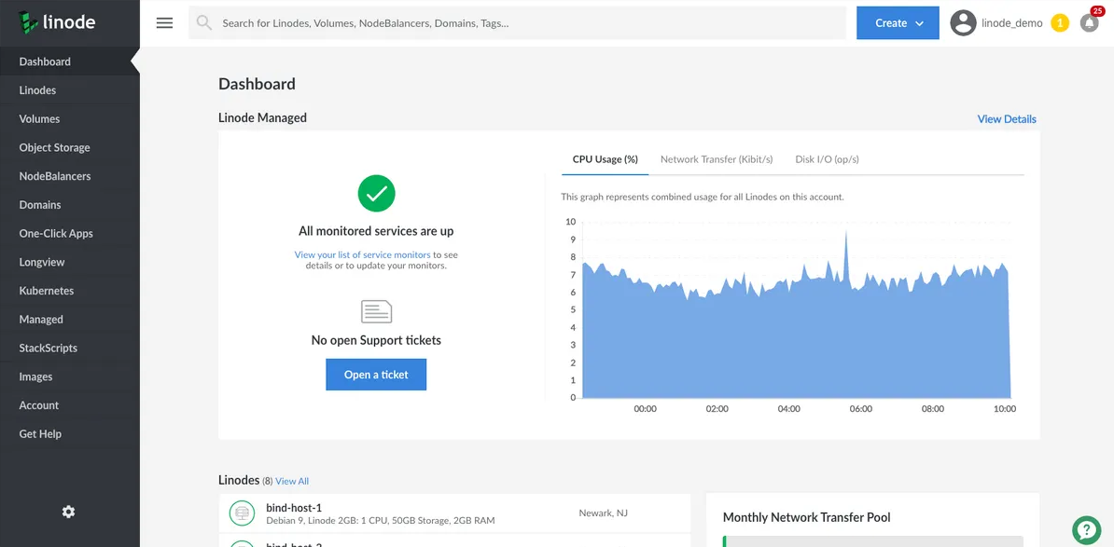Click the Newark, NJ location text
This screenshot has height=547, width=1114.
[x=603, y=513]
